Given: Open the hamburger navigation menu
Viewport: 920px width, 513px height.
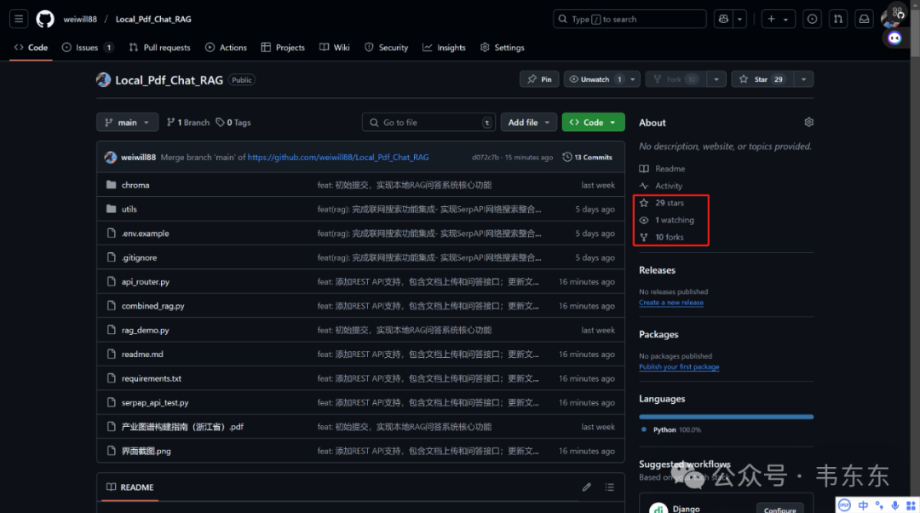Looking at the screenshot, I should pyautogui.click(x=19, y=19).
